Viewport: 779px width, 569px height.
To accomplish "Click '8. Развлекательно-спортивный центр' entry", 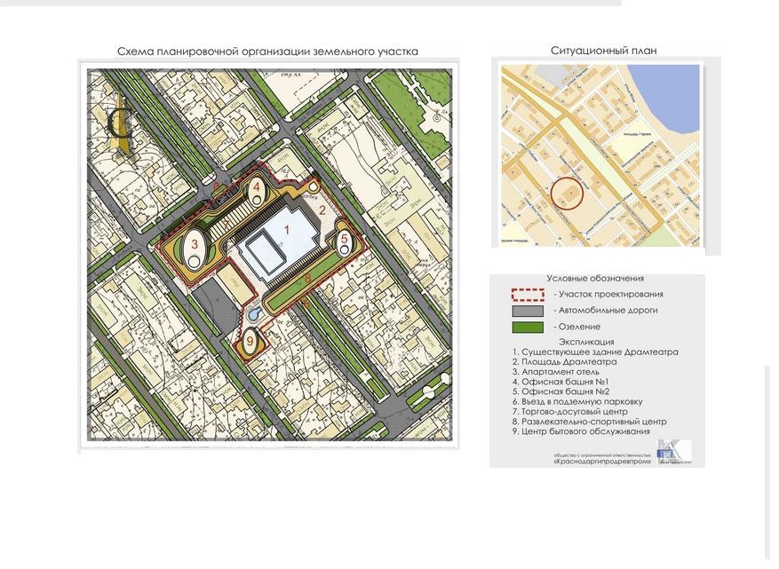I will click(590, 422).
